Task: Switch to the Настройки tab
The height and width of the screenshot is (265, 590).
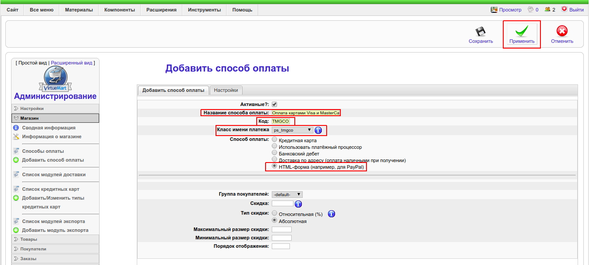Action: coord(226,90)
